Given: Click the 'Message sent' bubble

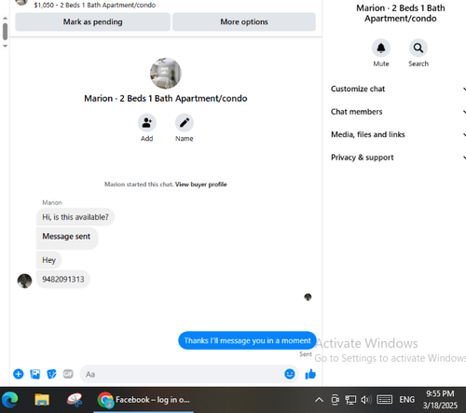Looking at the screenshot, I should coord(67,239).
